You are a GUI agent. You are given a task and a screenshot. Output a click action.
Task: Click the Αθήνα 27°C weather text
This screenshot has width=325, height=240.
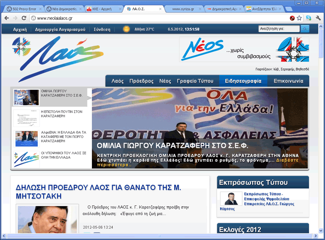coord(144,29)
